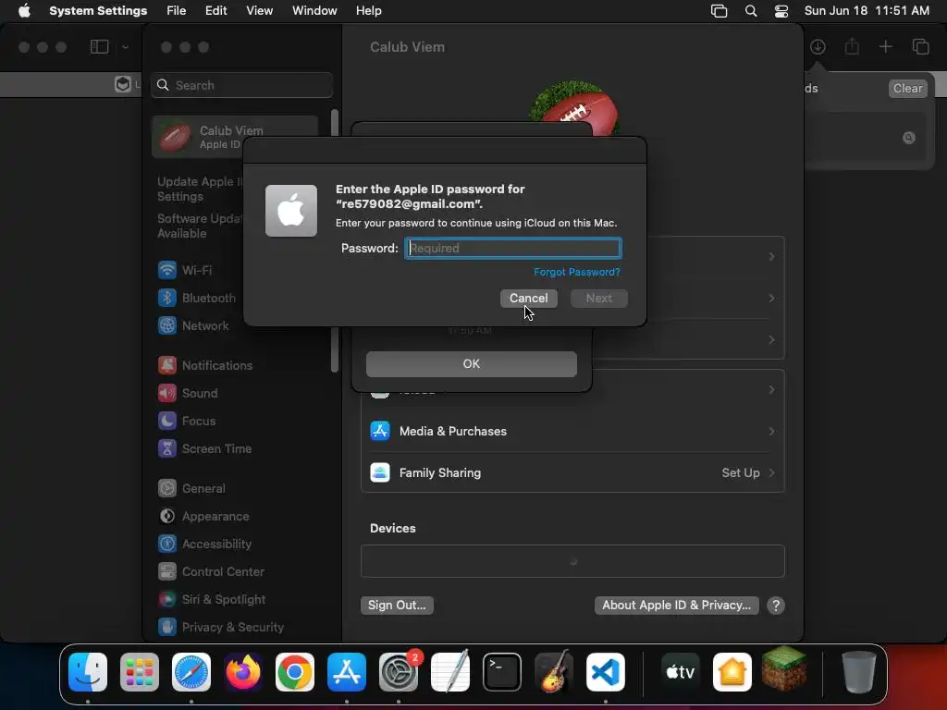
Task: Open the Help menu
Action: (x=368, y=11)
